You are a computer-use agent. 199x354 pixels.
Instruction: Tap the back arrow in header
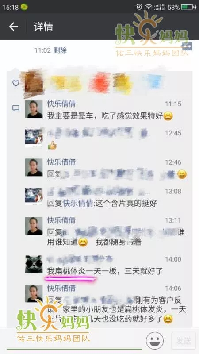13,27
